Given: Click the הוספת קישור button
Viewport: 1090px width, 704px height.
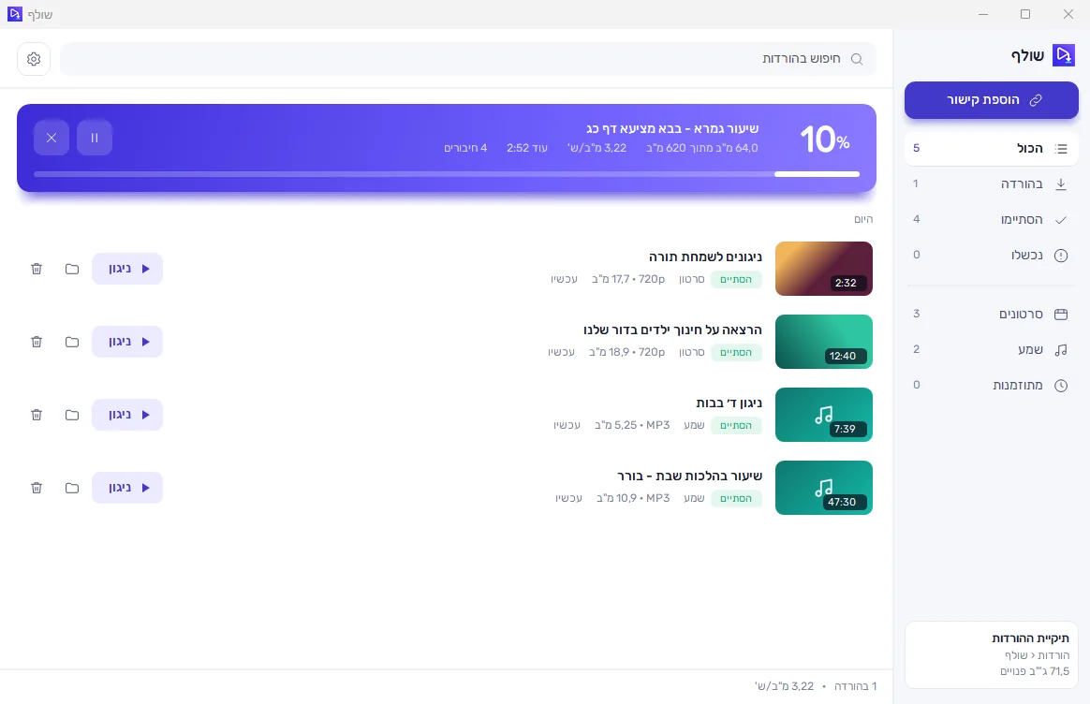Looking at the screenshot, I should pos(992,100).
